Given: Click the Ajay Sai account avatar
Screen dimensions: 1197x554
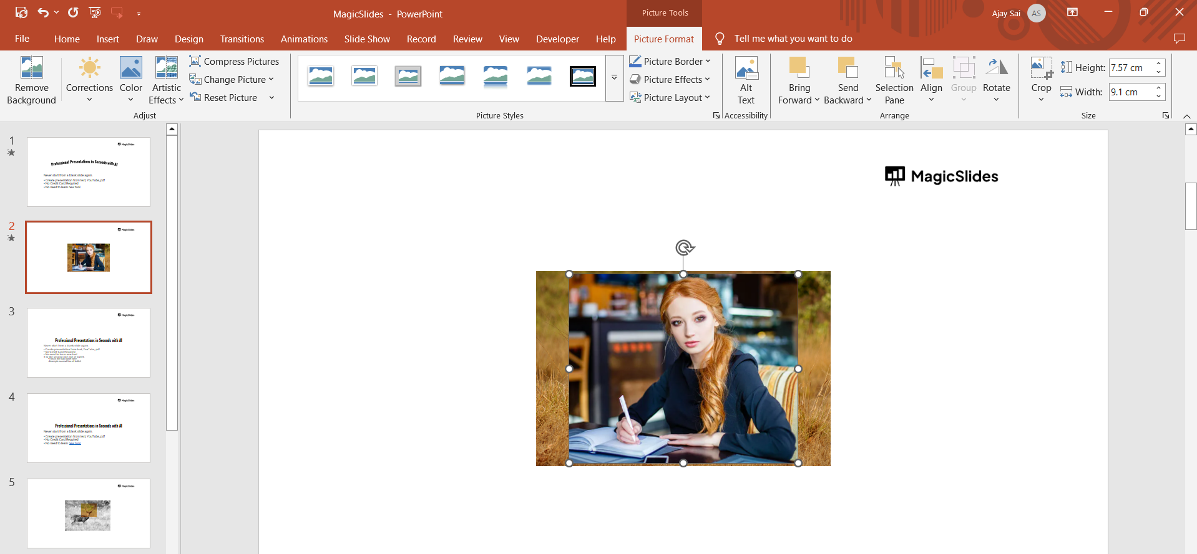Looking at the screenshot, I should (x=1037, y=13).
